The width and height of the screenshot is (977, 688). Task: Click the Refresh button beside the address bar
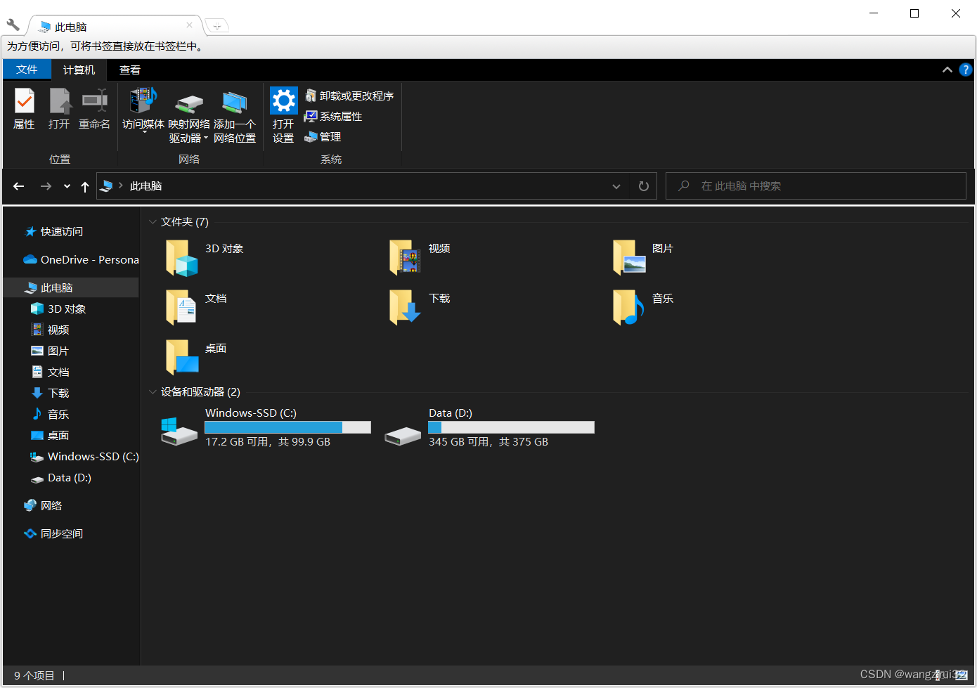[x=643, y=186]
